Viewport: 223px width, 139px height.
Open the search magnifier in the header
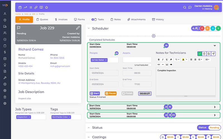tap(185, 8)
